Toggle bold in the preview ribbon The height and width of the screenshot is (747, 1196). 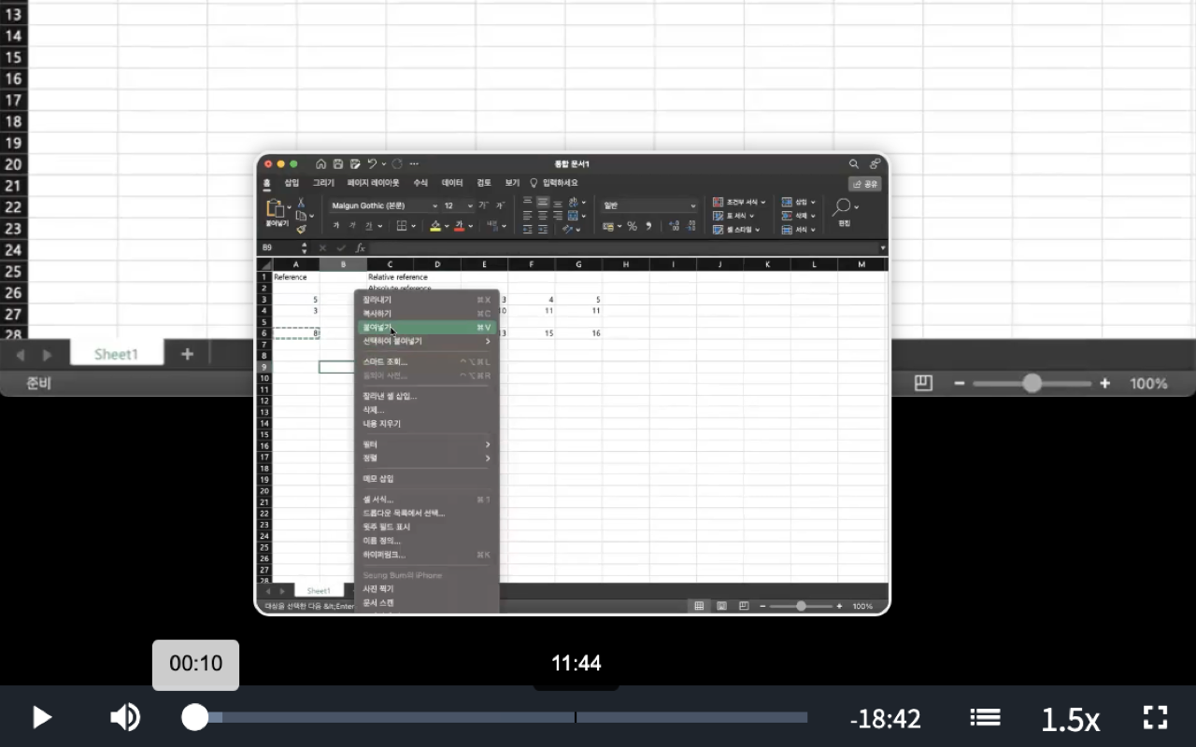click(336, 226)
